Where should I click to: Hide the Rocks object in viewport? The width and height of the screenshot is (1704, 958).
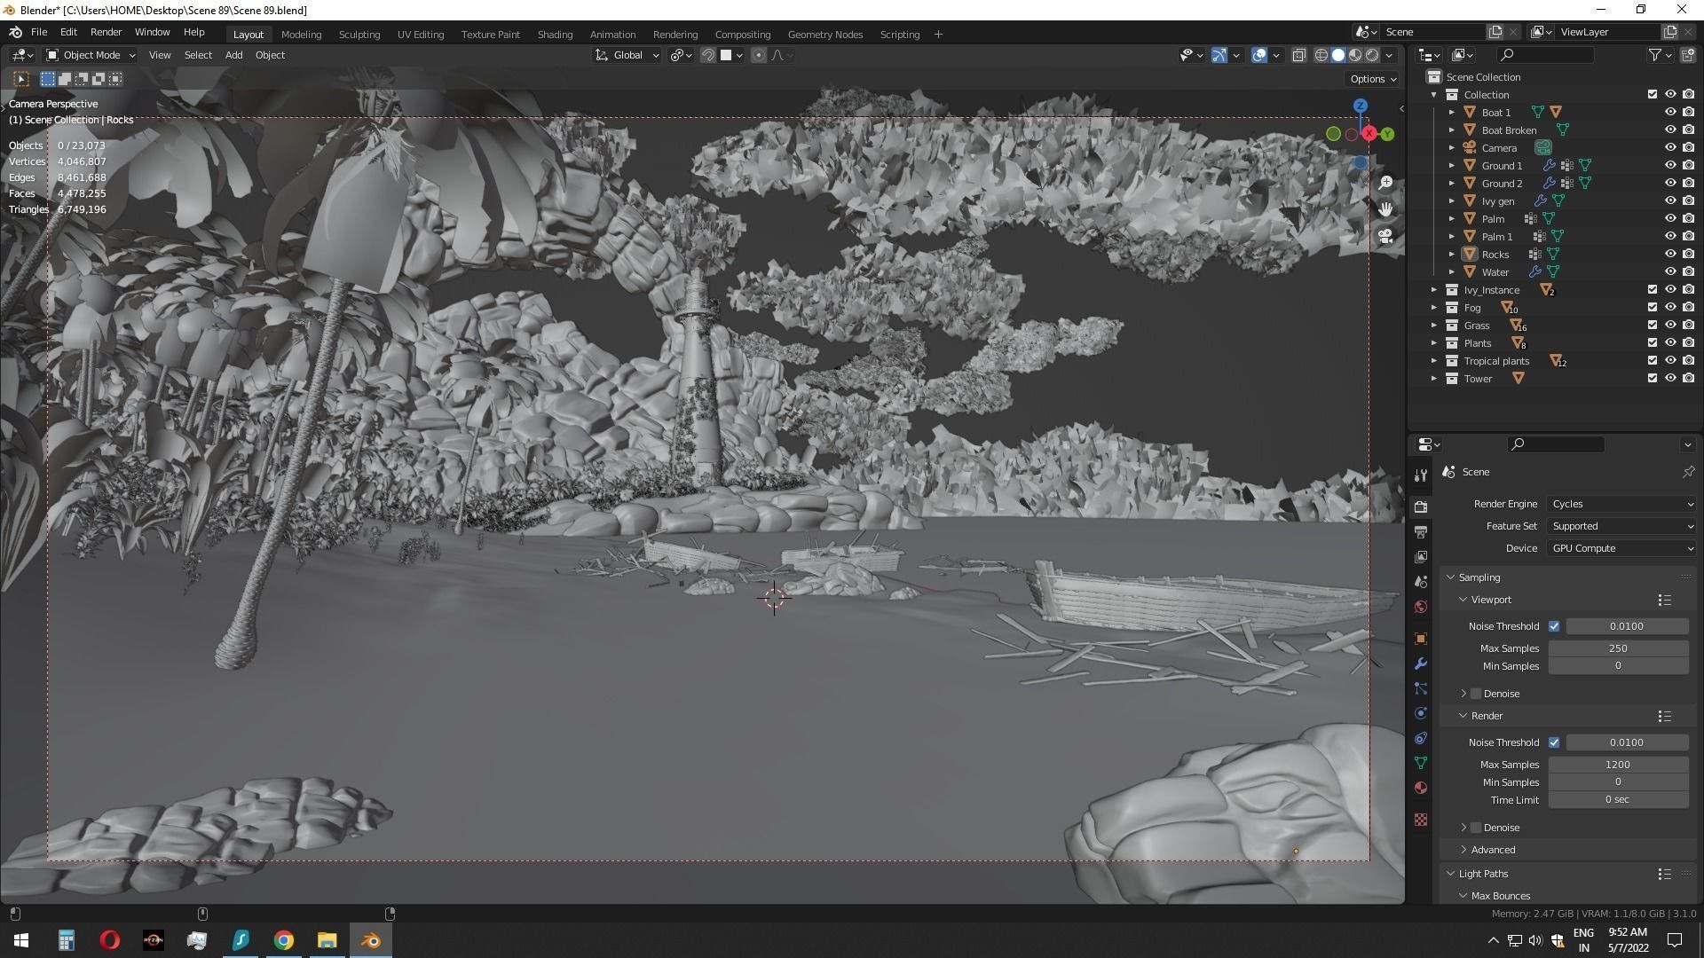1670,254
